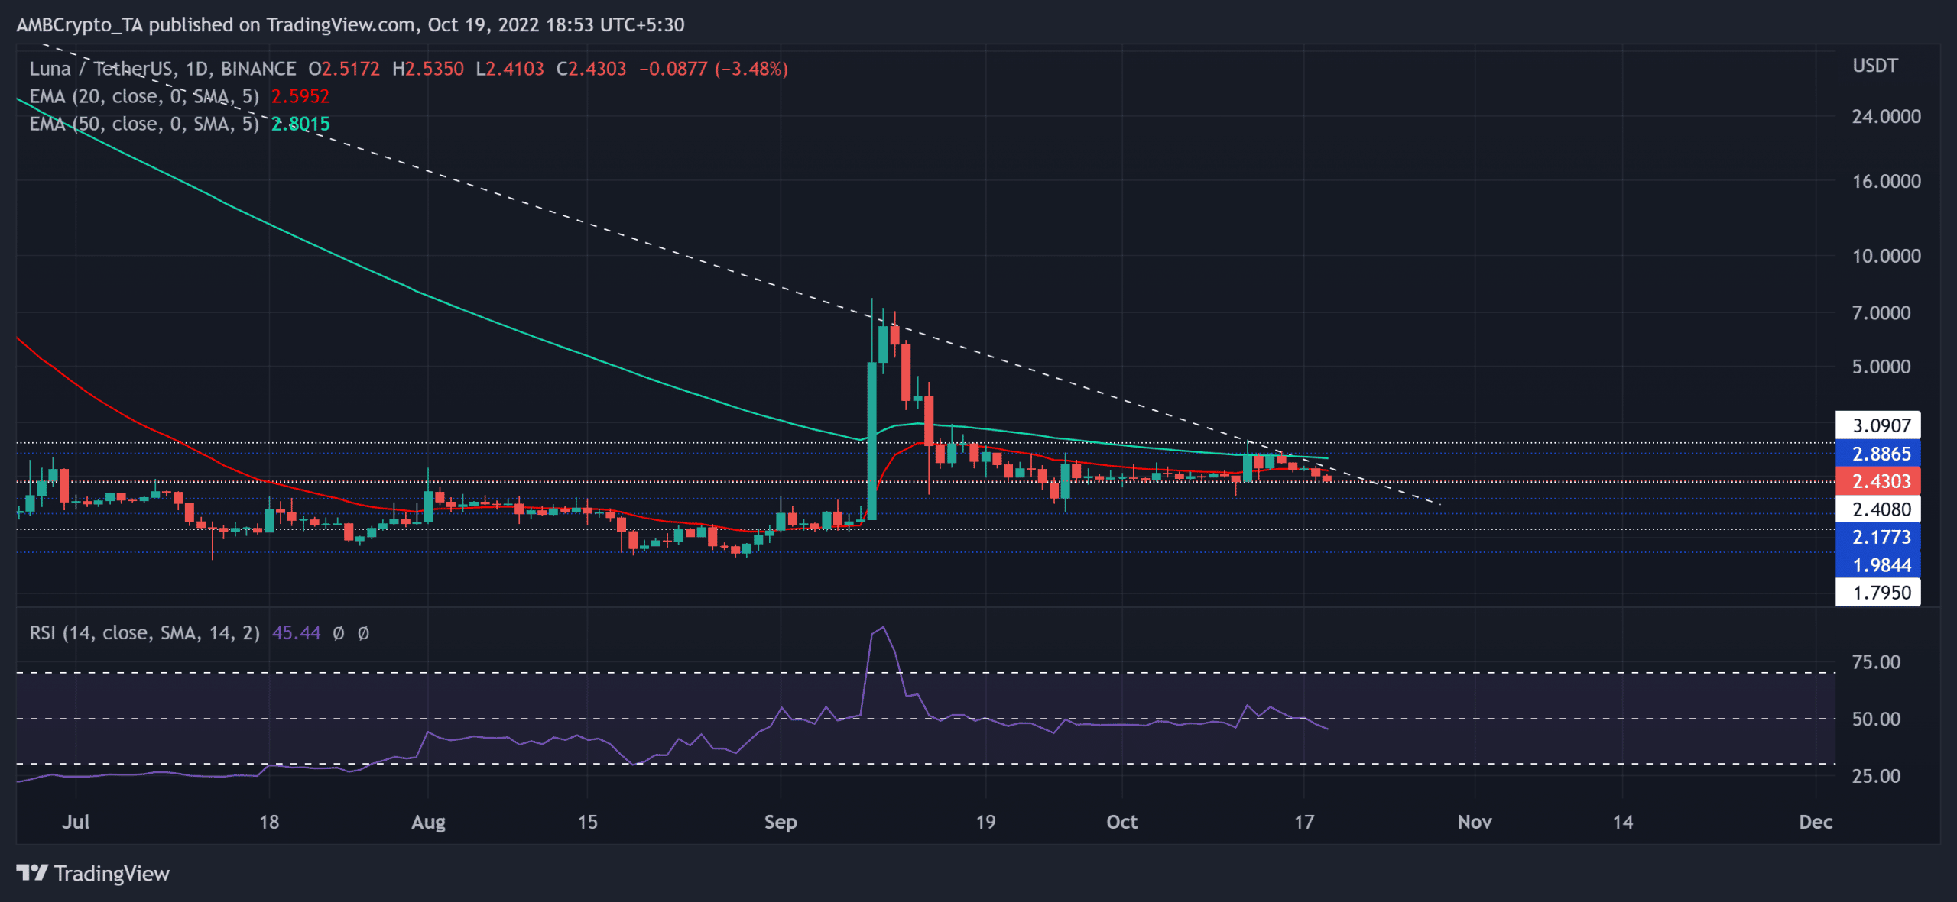
Task: Click the Oct date label
Action: tap(1121, 823)
